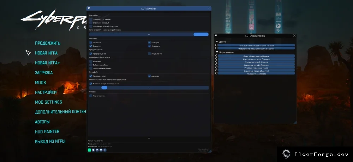Click 'Усиление контраста' adjustment bar
Screen dimensions: 353x162
(256, 73)
